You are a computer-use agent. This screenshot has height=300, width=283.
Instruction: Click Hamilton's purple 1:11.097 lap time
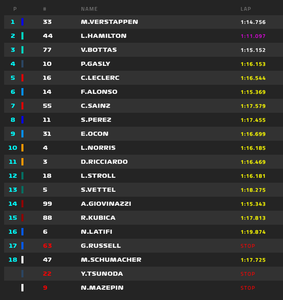click(253, 36)
